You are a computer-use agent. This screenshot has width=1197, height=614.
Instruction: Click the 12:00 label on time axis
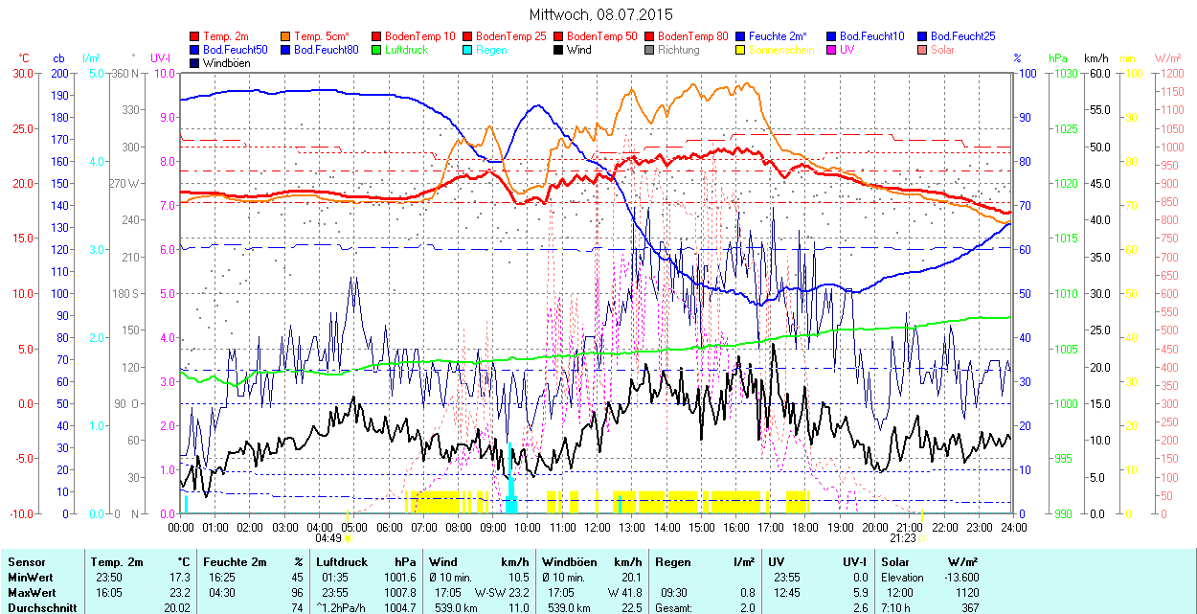[x=598, y=527]
